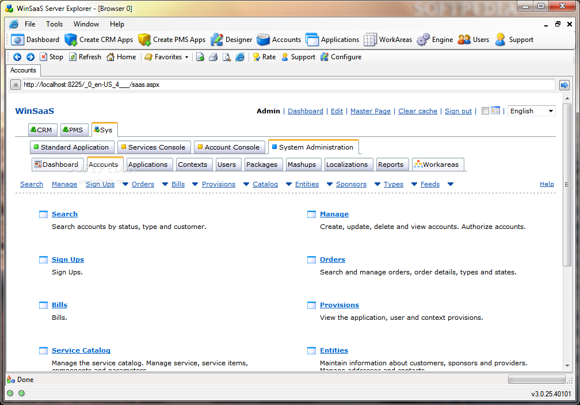Switch to the PMS tab
The height and width of the screenshot is (405, 580).
[x=74, y=130]
